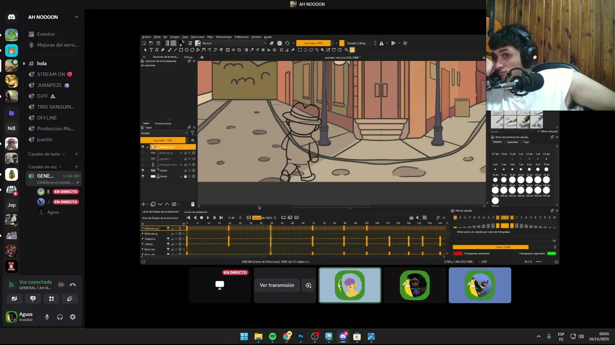Move the layer up with arrow icon
This screenshot has height=345, width=615.
(167, 204)
